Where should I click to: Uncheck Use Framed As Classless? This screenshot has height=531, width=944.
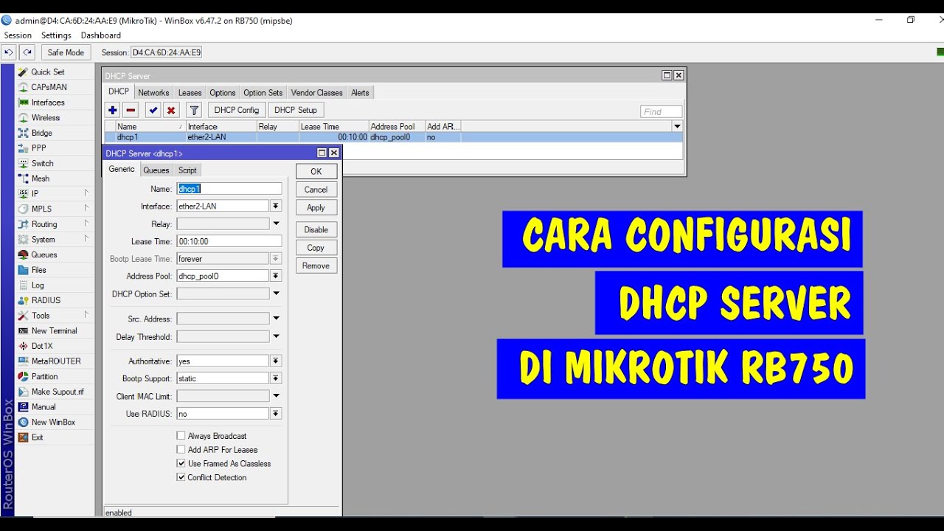coord(181,464)
